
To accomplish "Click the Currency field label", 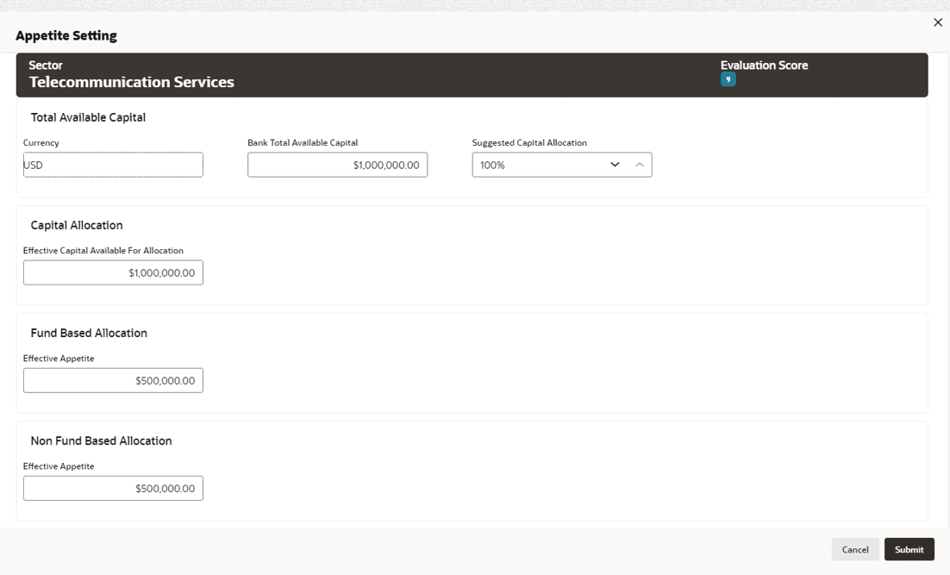I will (41, 143).
